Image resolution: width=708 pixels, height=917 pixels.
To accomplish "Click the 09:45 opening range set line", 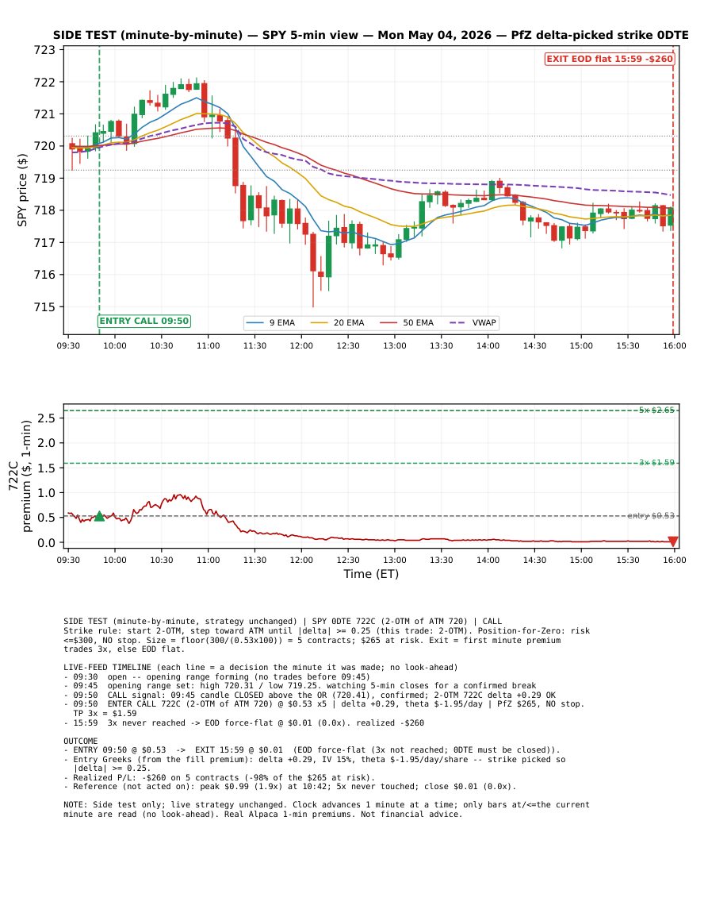I will pyautogui.click(x=300, y=686).
